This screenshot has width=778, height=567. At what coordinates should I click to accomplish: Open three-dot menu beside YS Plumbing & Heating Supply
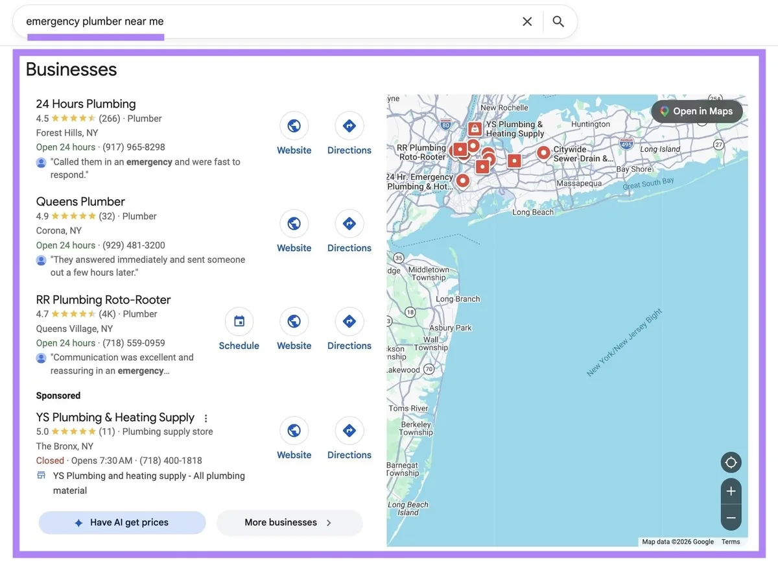pos(206,418)
